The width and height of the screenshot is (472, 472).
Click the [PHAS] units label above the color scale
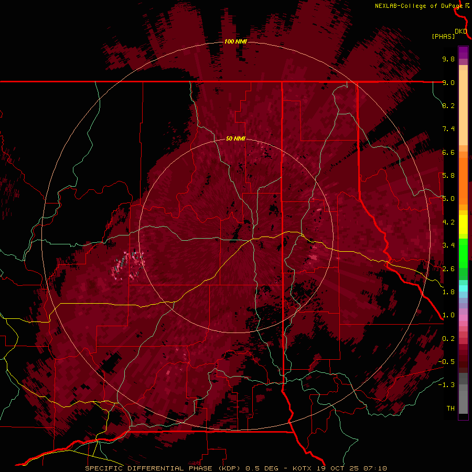tap(443, 37)
